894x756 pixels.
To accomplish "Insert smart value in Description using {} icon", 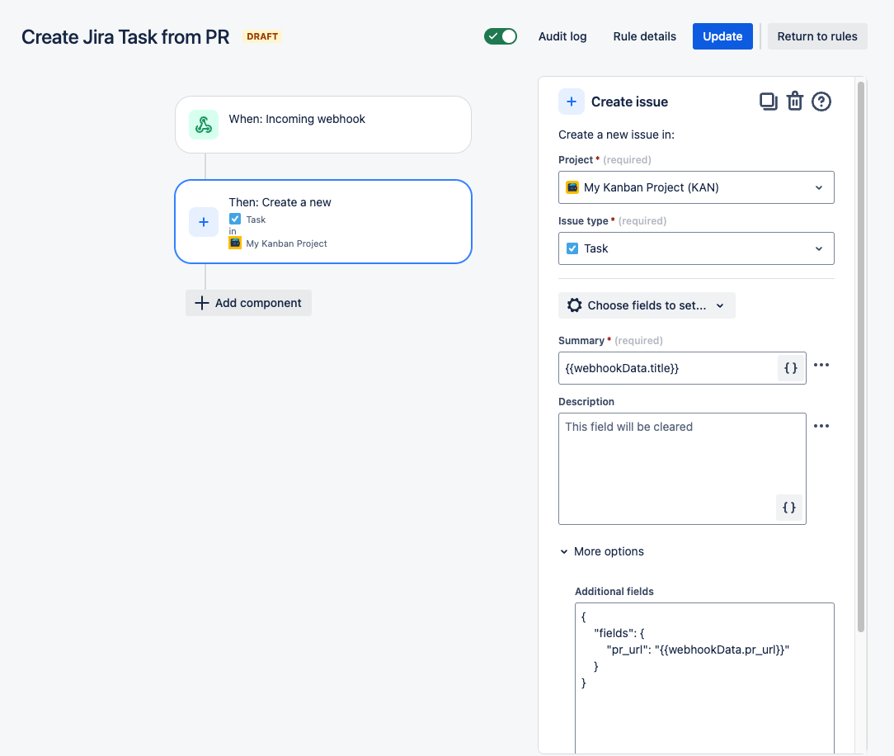I will click(789, 508).
